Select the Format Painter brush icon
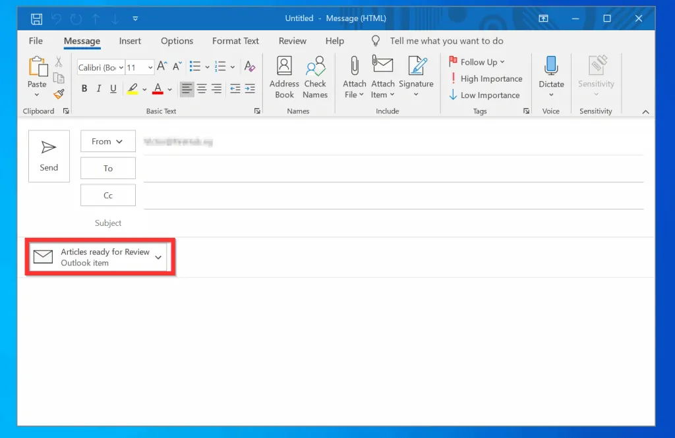The image size is (675, 438). point(59,94)
